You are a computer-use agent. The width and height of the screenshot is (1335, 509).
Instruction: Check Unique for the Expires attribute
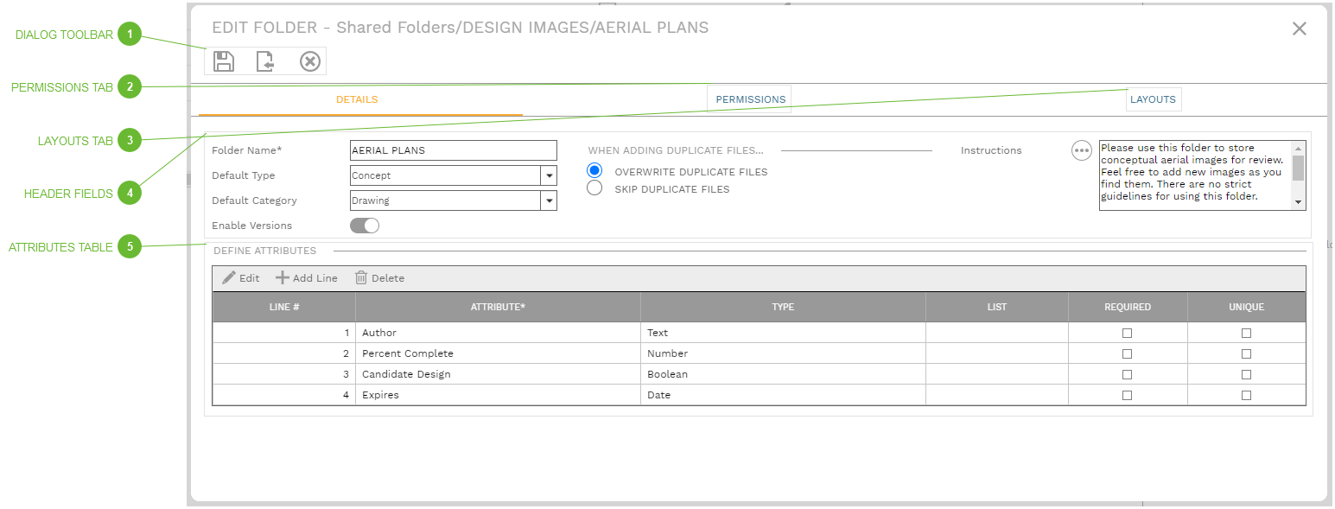1245,395
